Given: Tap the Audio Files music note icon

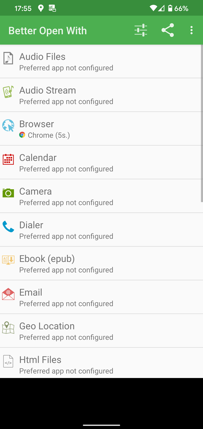Looking at the screenshot, I should [8, 58].
